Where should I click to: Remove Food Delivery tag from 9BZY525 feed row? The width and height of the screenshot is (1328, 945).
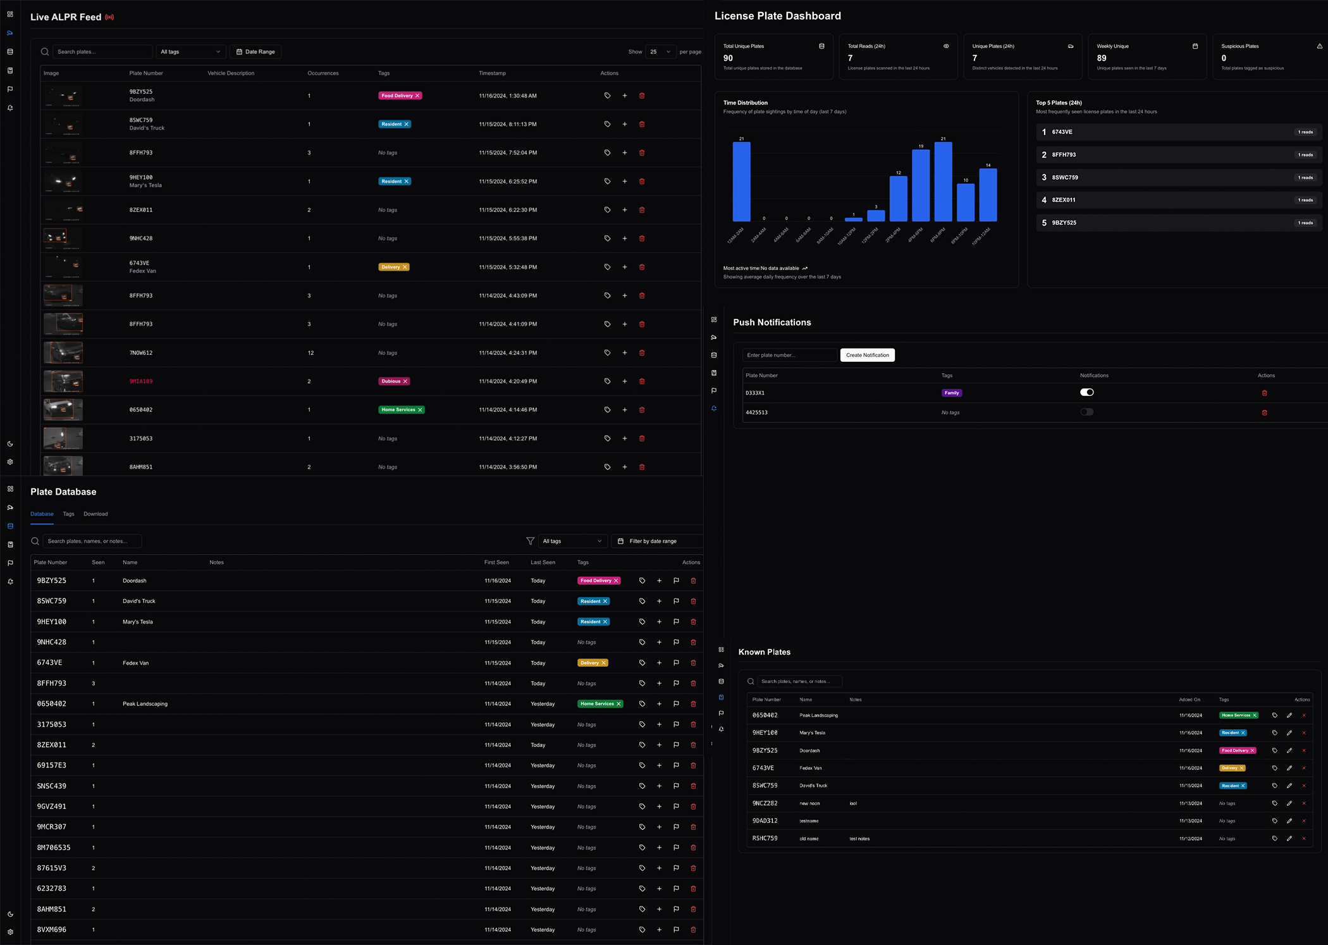(417, 96)
